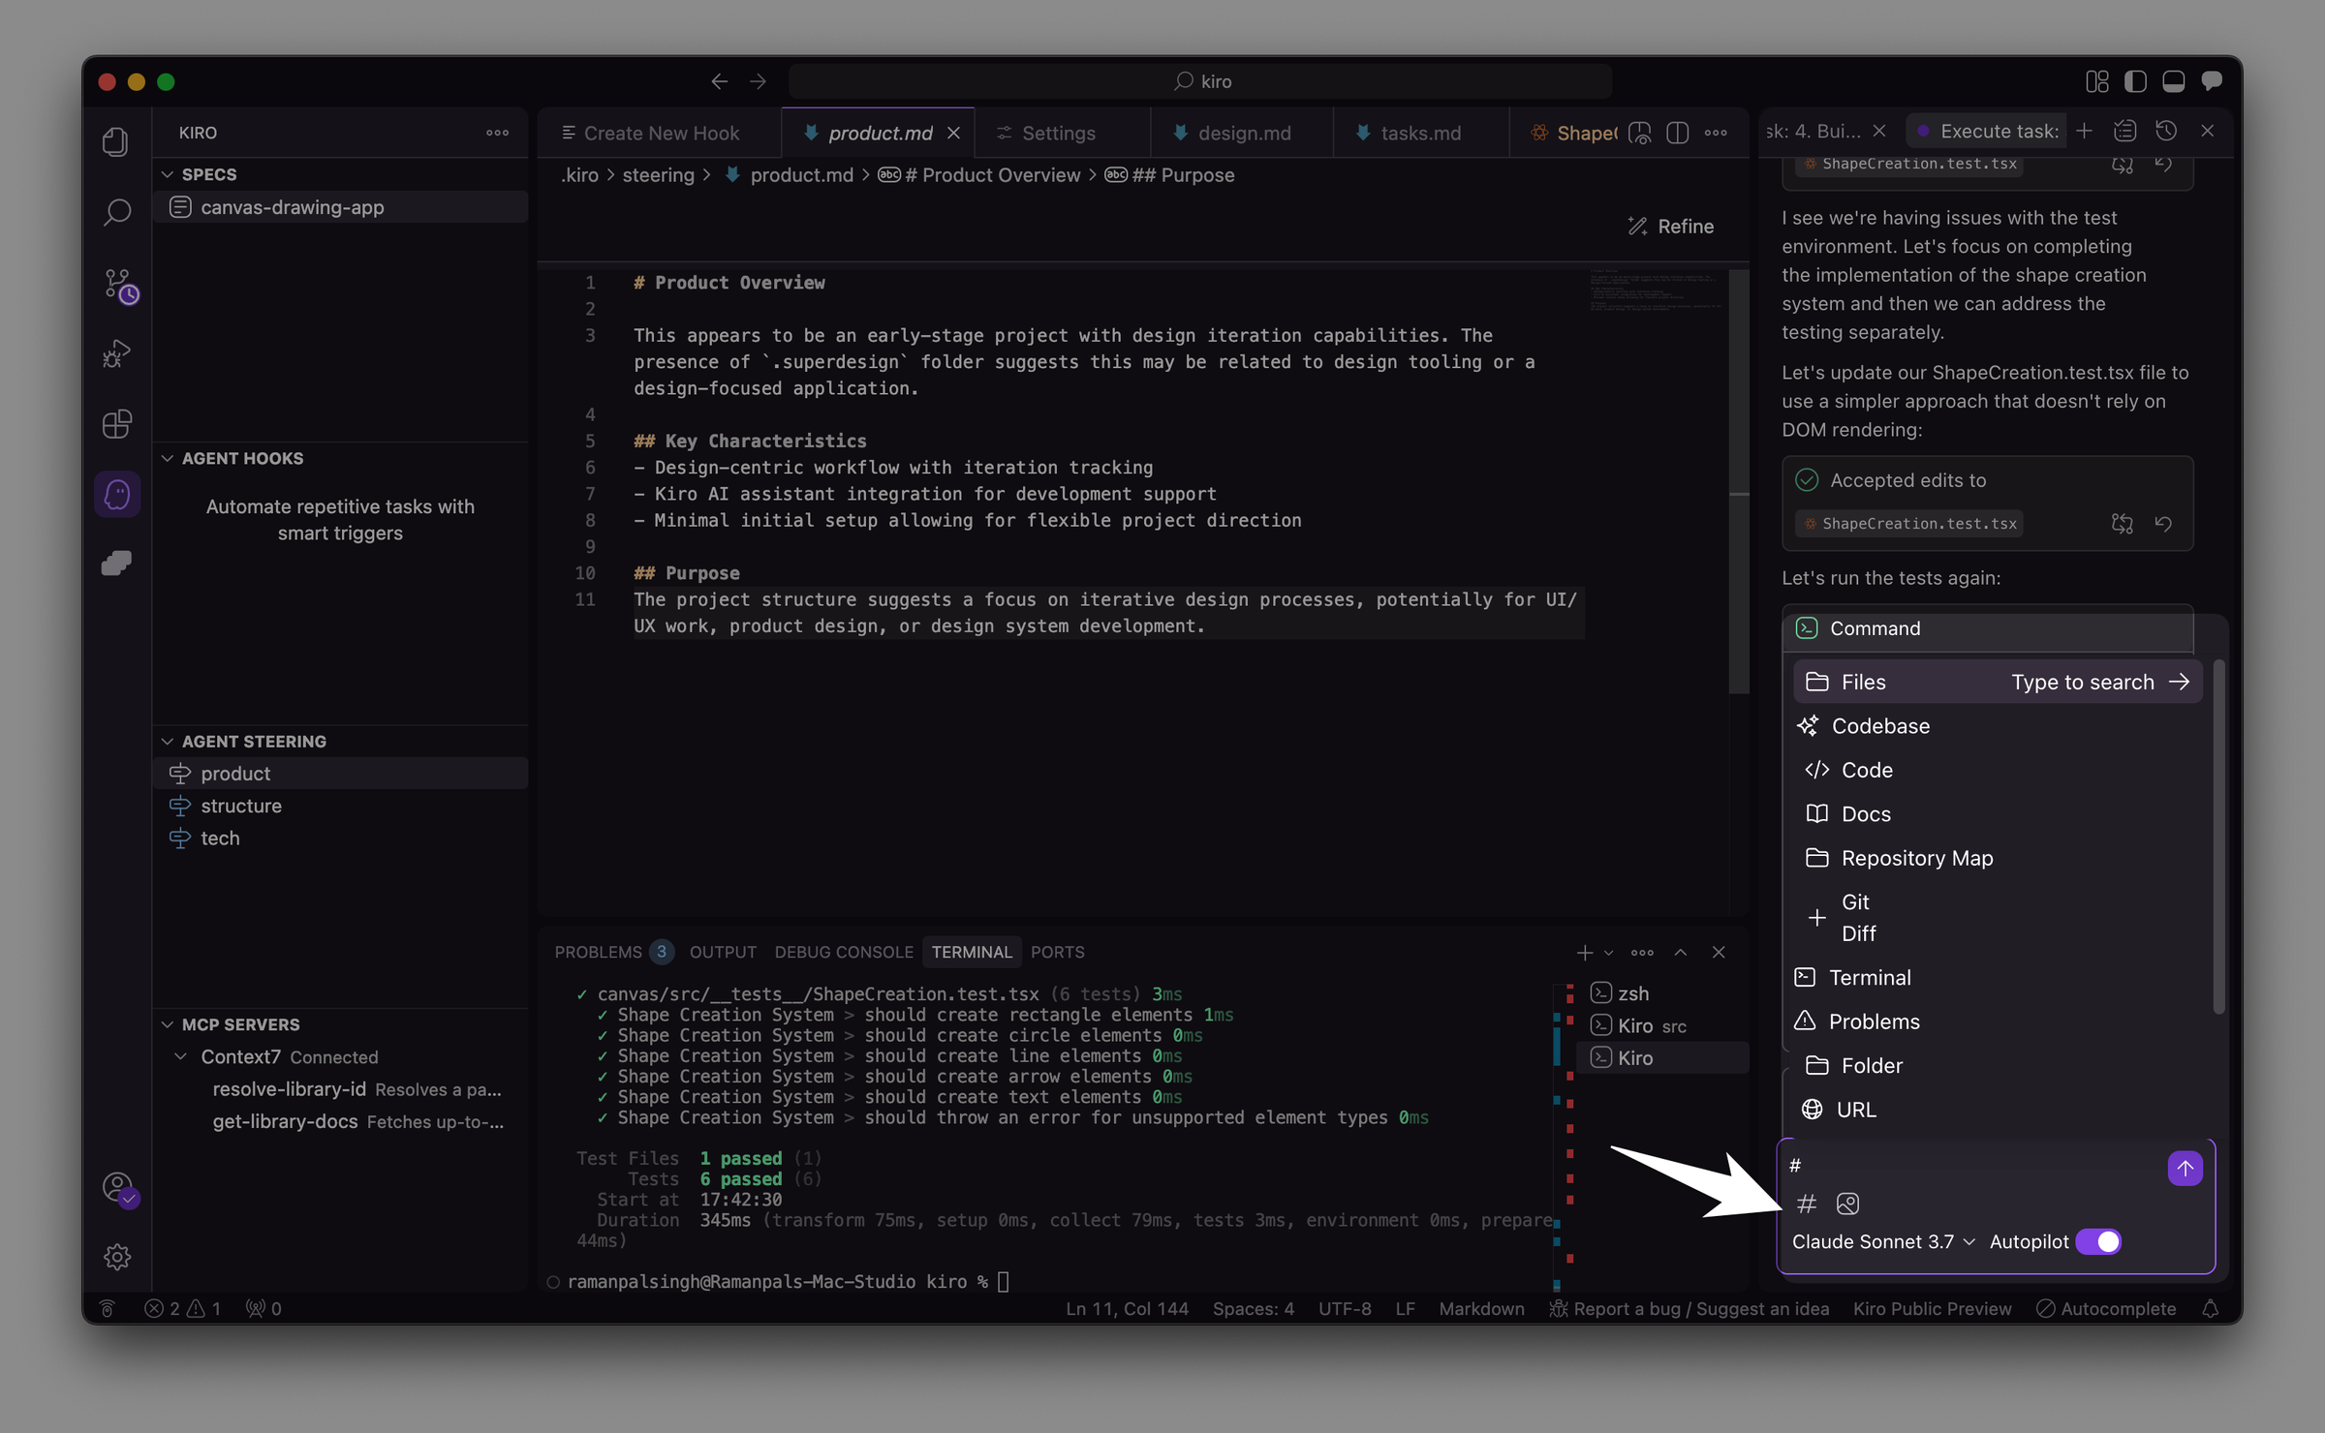Open the Claude Sonnet 3.7 model dropdown

click(x=1880, y=1240)
